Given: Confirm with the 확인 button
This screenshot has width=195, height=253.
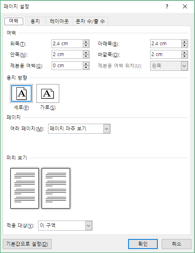Looking at the screenshot, I should tap(143, 244).
